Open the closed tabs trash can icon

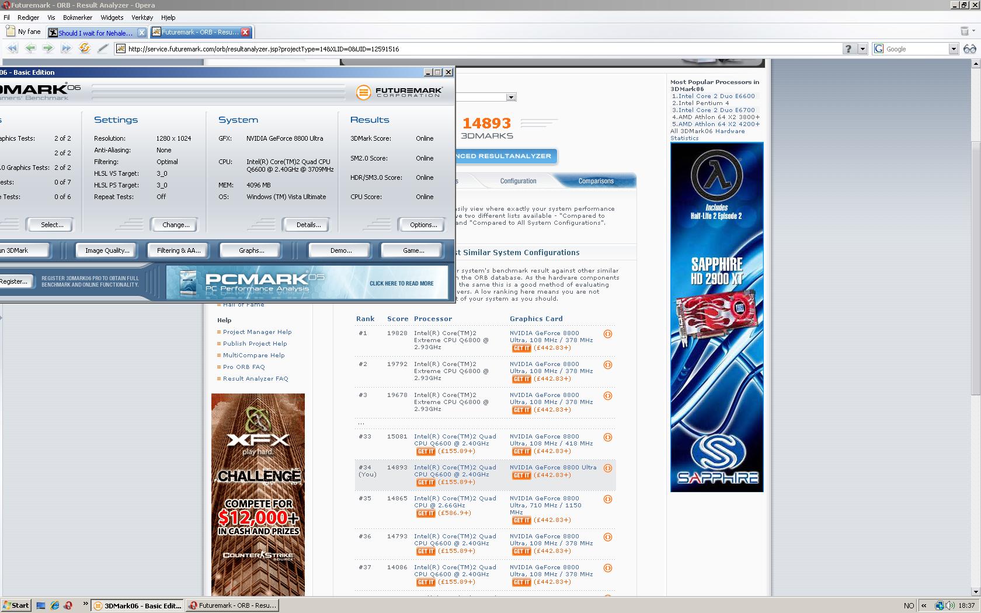pyautogui.click(x=964, y=31)
